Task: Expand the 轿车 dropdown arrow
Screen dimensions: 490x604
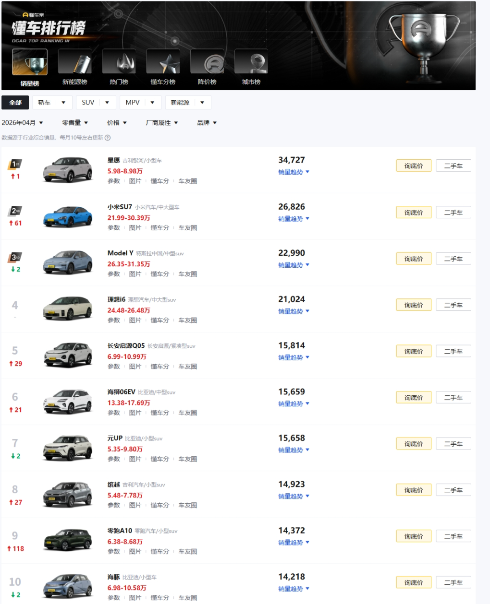Action: tap(63, 103)
